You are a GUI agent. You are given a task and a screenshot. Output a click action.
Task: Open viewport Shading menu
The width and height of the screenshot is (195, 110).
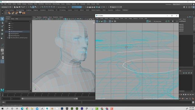pos(39,17)
